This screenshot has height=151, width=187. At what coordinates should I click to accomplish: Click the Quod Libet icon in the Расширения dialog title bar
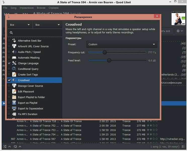pyautogui.click(x=9, y=17)
